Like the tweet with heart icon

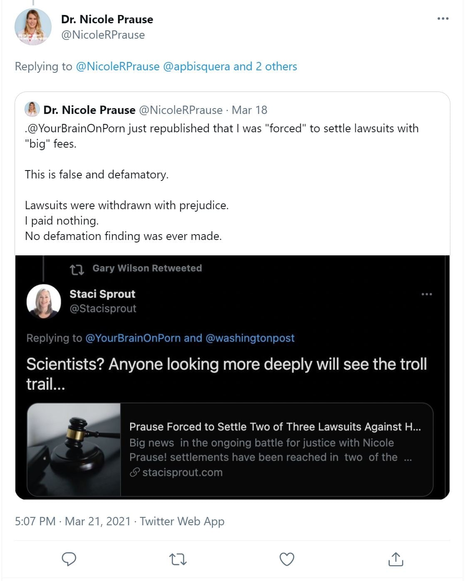pyautogui.click(x=287, y=559)
